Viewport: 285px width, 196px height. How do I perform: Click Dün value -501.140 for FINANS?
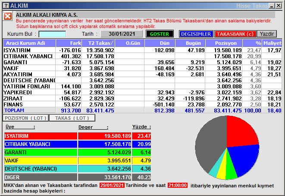pyautogui.click(x=163, y=104)
